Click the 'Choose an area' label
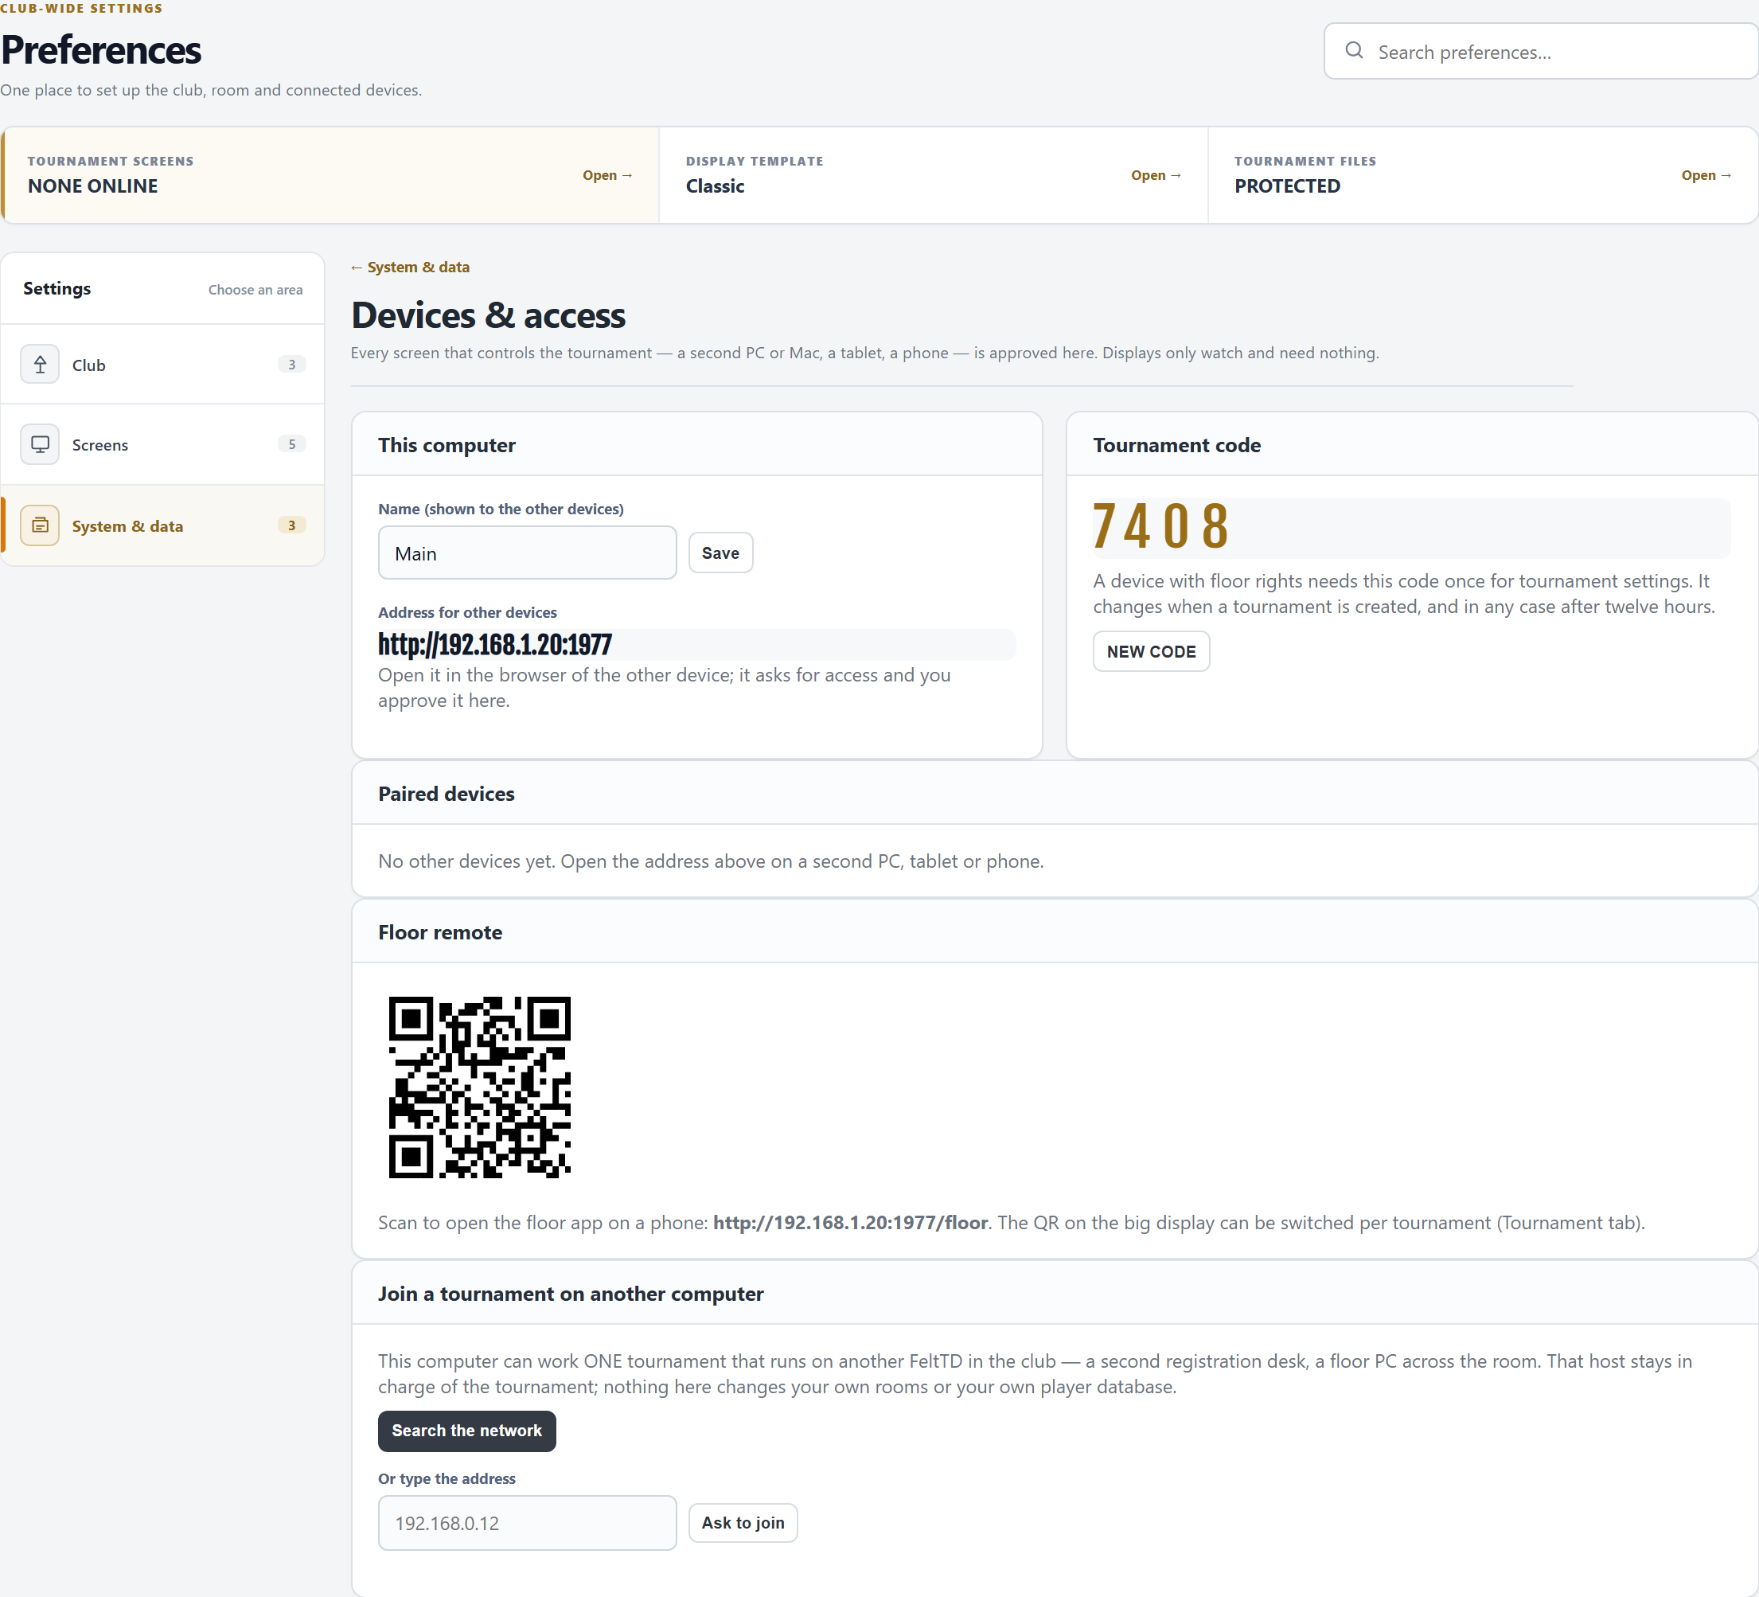Screen dimensions: 1759x1597 [x=255, y=290]
